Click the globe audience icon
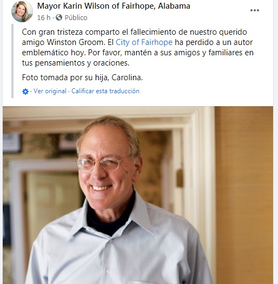This screenshot has height=284, width=278. [x=59, y=17]
